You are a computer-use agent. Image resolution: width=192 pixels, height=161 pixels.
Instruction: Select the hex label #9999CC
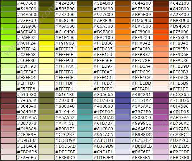[142, 123]
